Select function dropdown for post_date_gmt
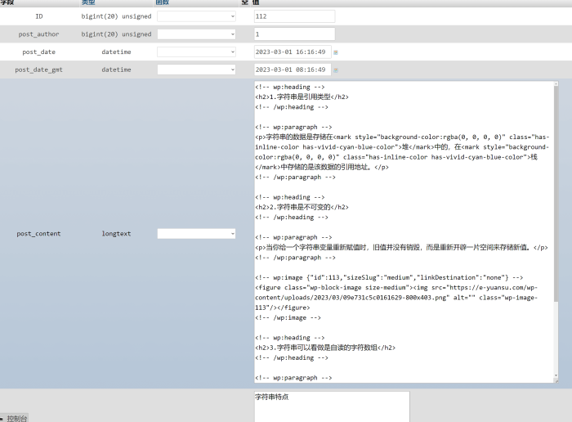 pos(196,70)
